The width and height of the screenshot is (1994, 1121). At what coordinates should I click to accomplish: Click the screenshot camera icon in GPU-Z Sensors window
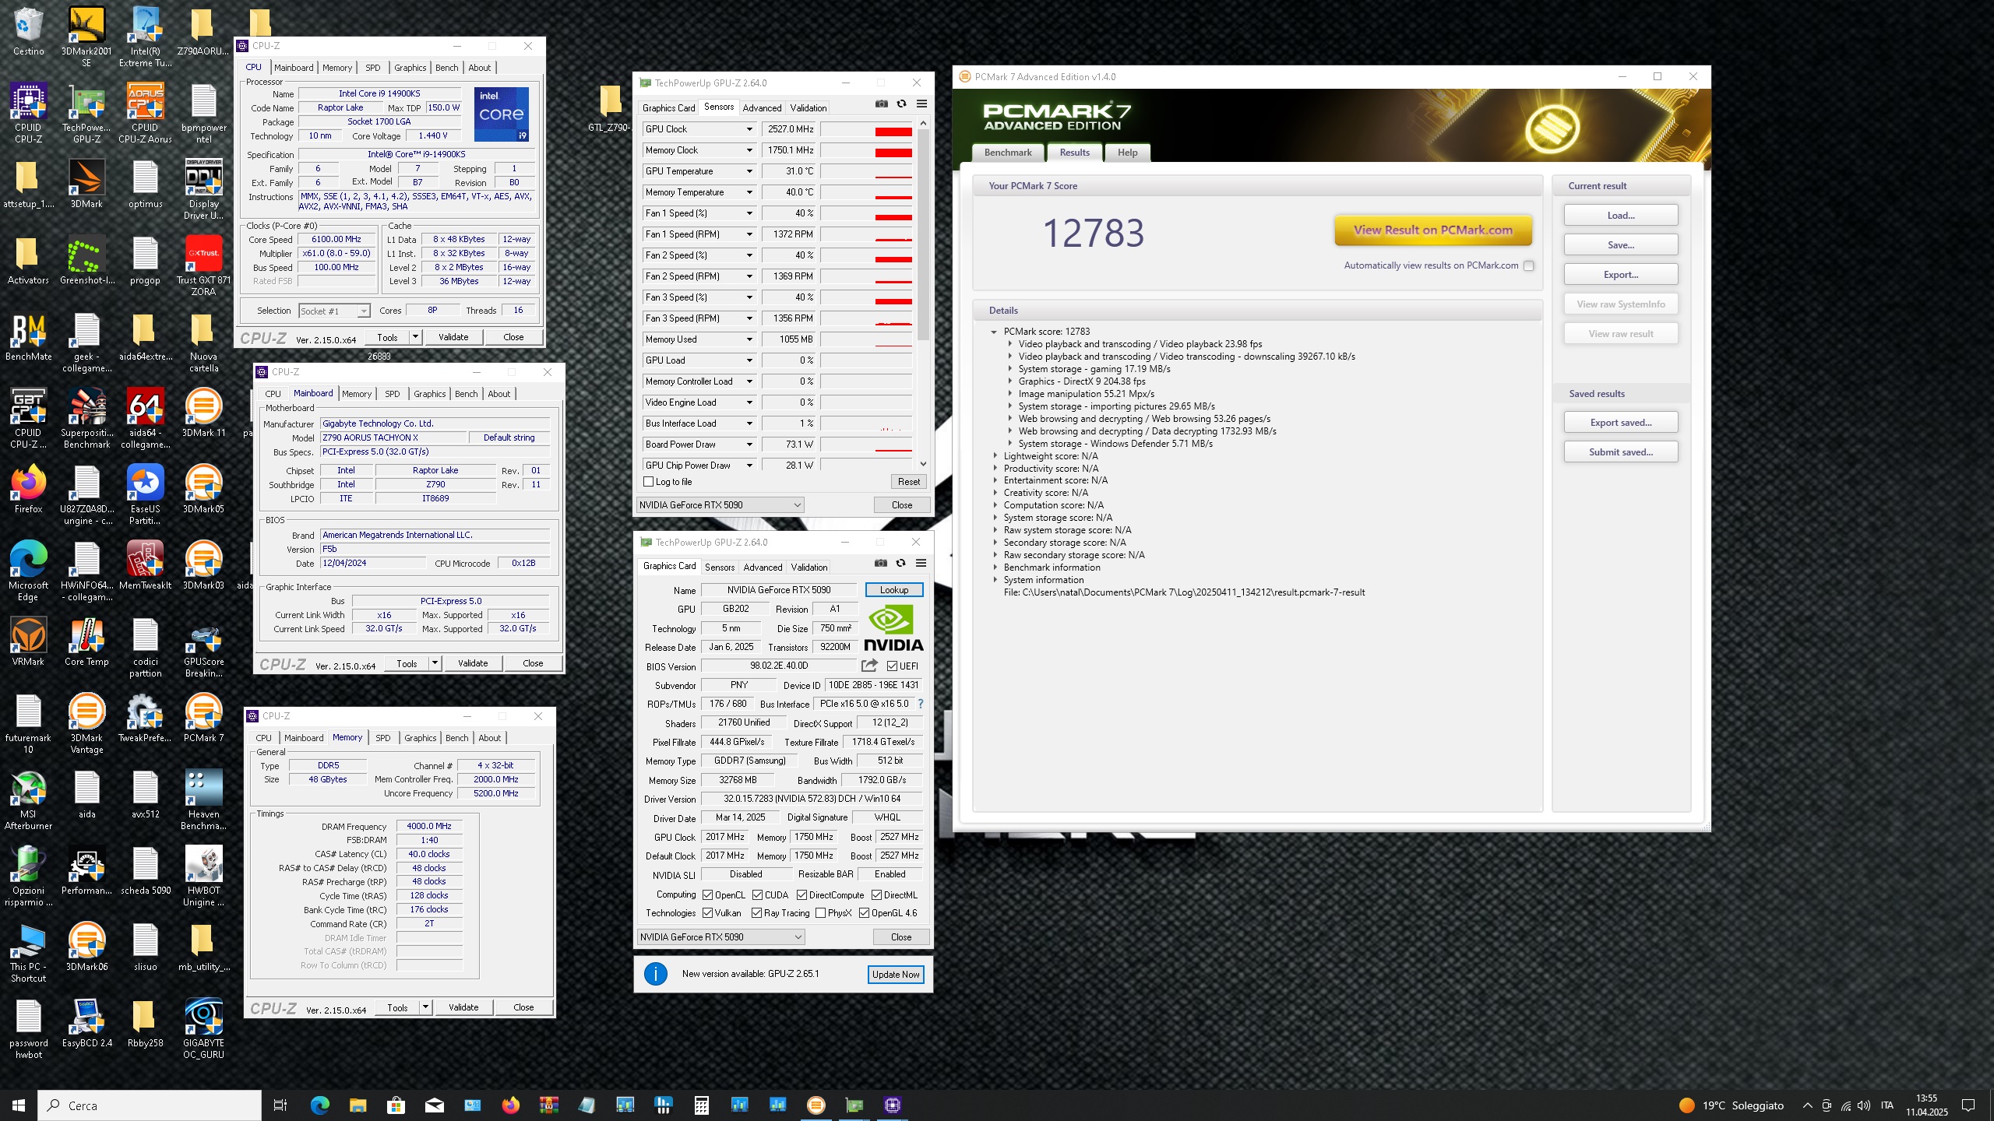pos(881,104)
